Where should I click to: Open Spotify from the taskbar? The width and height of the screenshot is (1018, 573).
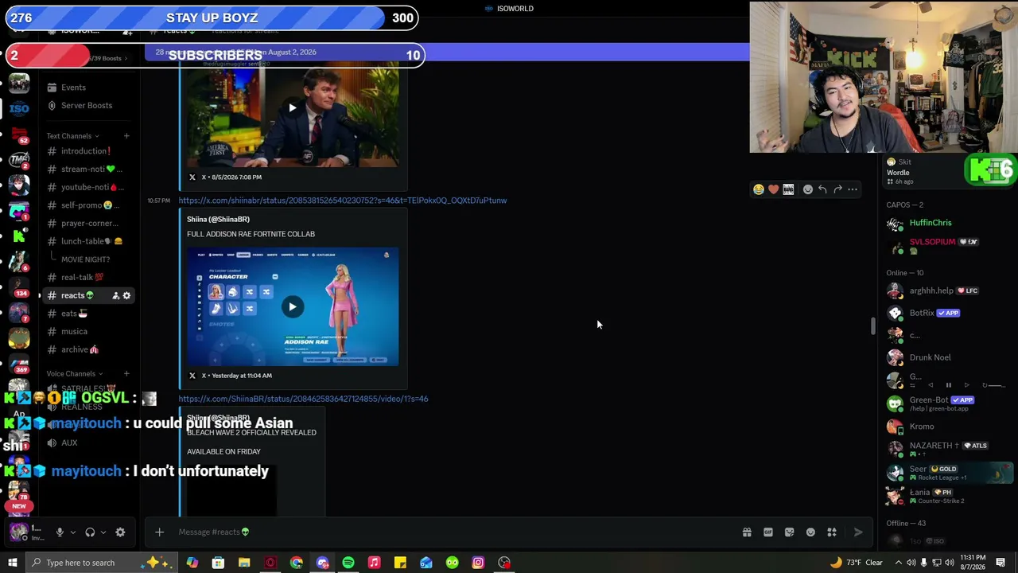pyautogui.click(x=348, y=563)
